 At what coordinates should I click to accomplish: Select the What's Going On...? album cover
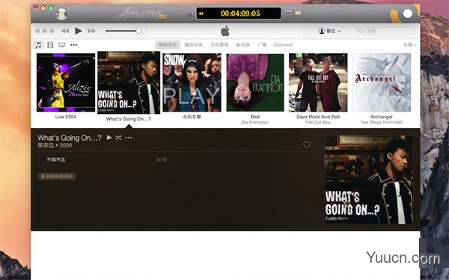coord(129,82)
